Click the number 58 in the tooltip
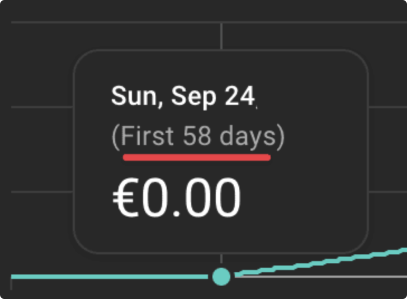Screen dimensions: 407x299 tap(196, 137)
